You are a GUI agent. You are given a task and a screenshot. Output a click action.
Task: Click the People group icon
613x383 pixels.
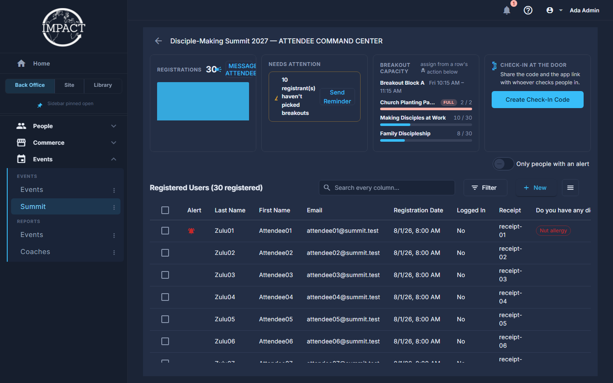(x=21, y=126)
